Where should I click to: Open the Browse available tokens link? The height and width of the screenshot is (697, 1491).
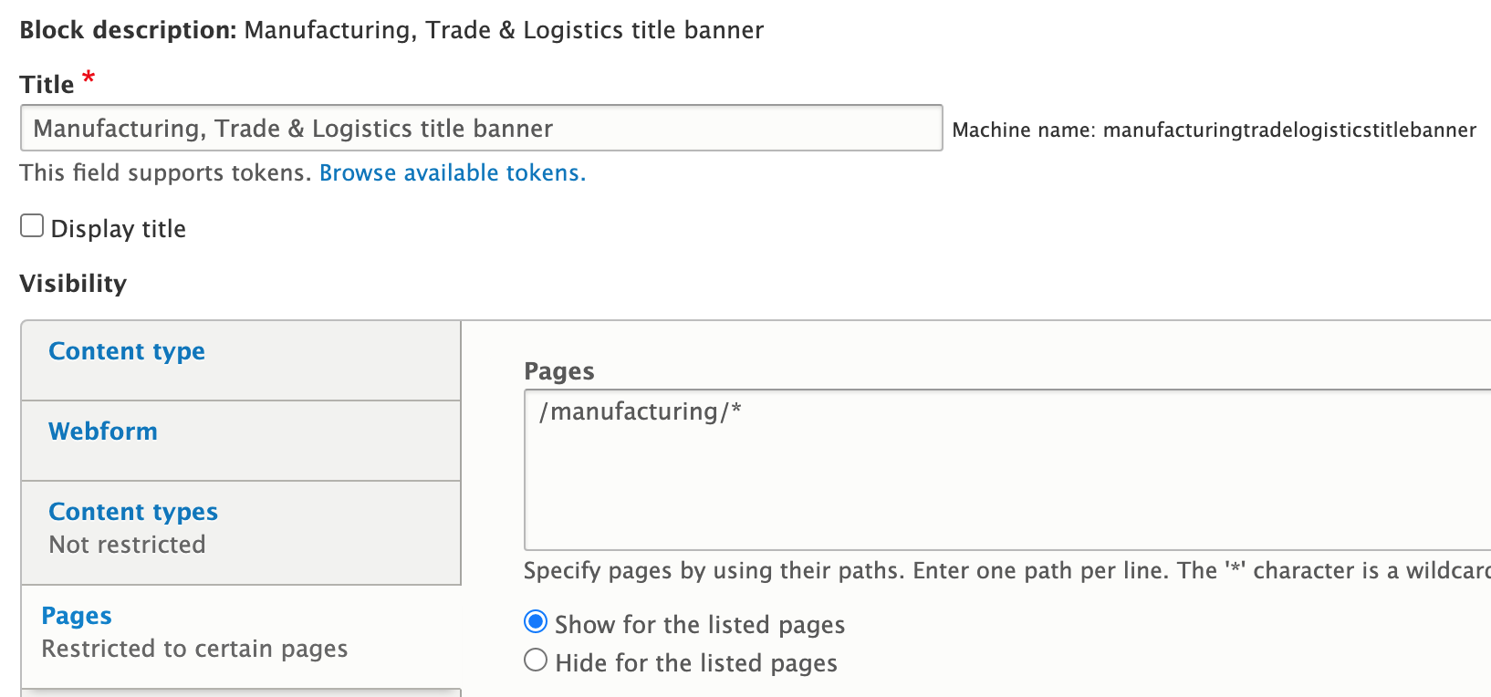[452, 173]
